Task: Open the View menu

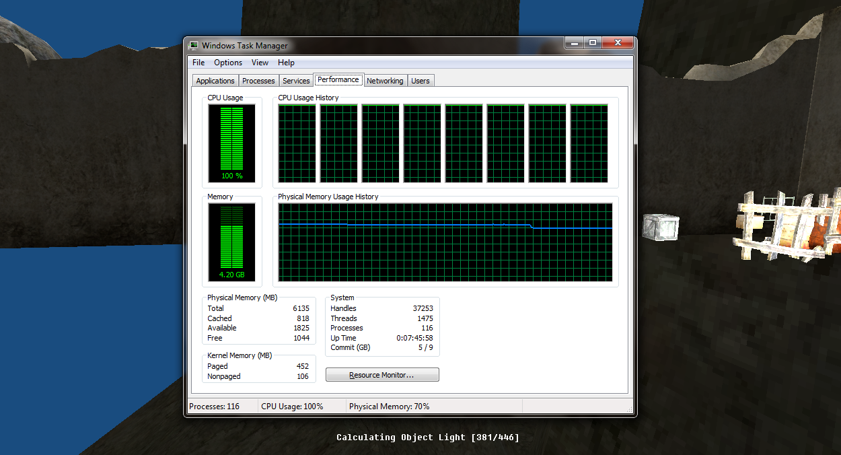Action: click(260, 63)
